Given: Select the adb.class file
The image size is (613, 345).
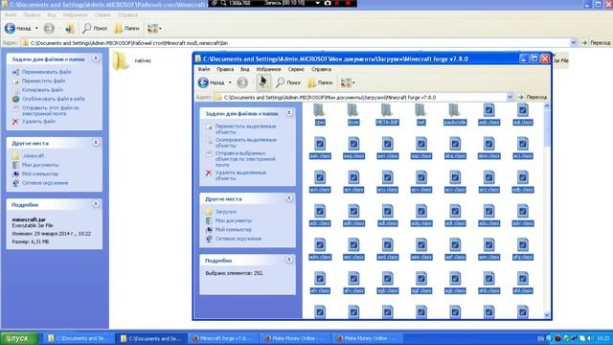Looking at the screenshot, I should coord(523,182).
